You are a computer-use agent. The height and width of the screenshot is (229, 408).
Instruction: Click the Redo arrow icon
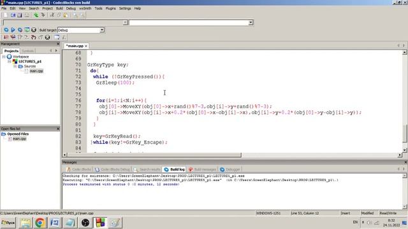pyautogui.click(x=43, y=15)
